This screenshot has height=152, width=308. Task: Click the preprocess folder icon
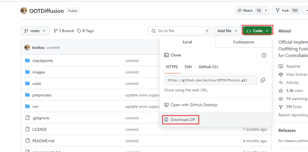[27, 95]
